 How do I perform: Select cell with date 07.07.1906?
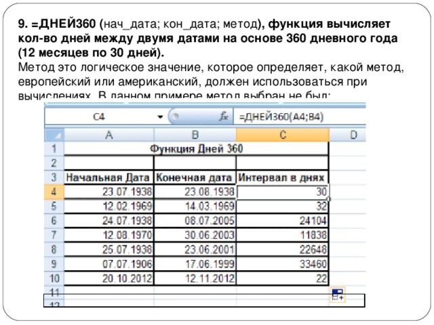pos(108,263)
